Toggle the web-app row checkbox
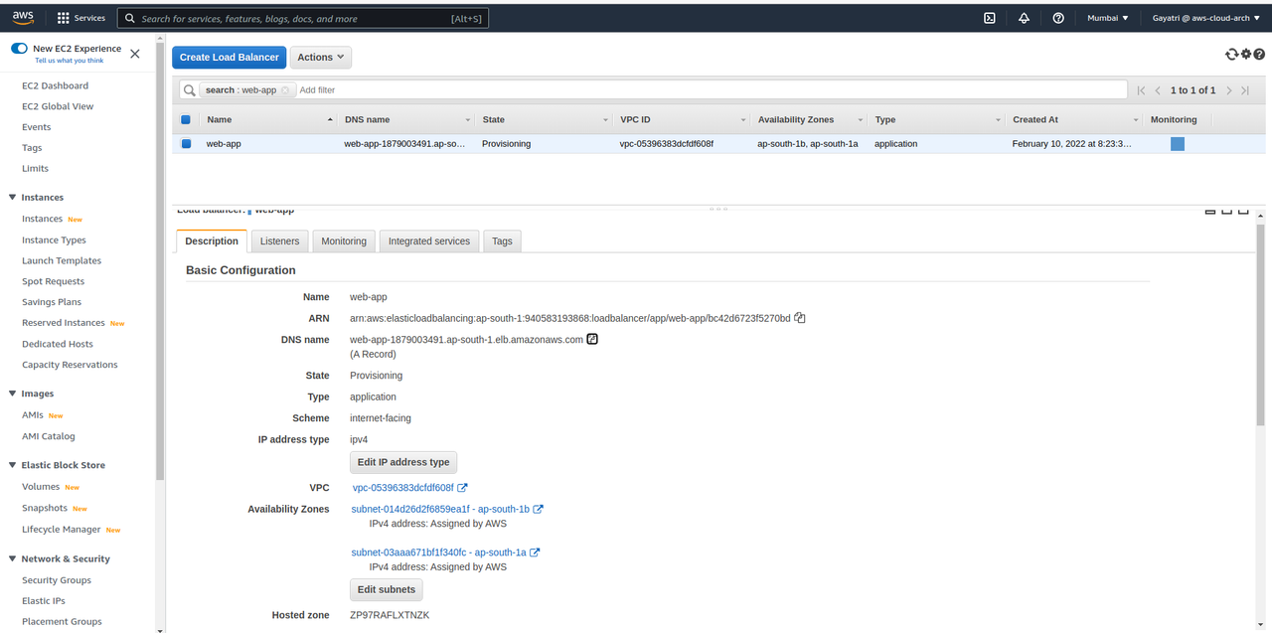The width and height of the screenshot is (1272, 633). tap(185, 144)
